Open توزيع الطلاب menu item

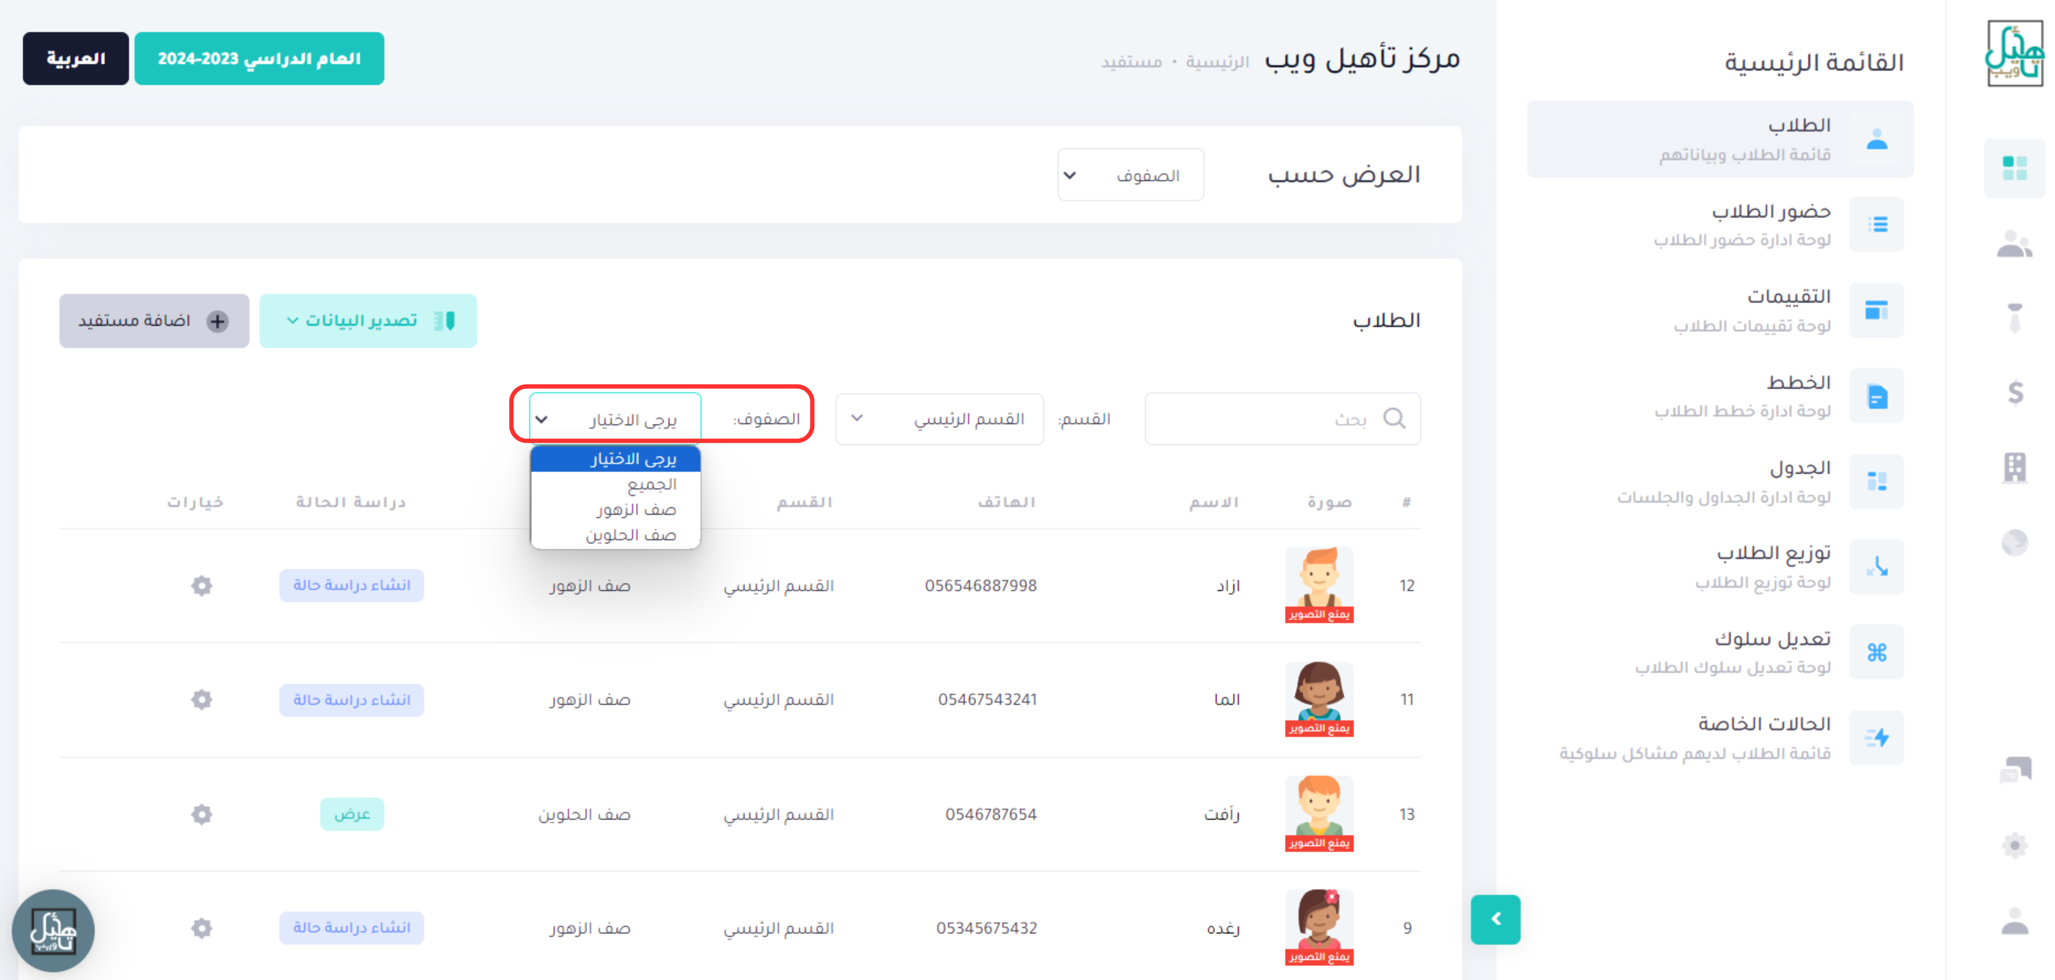(x=1720, y=567)
